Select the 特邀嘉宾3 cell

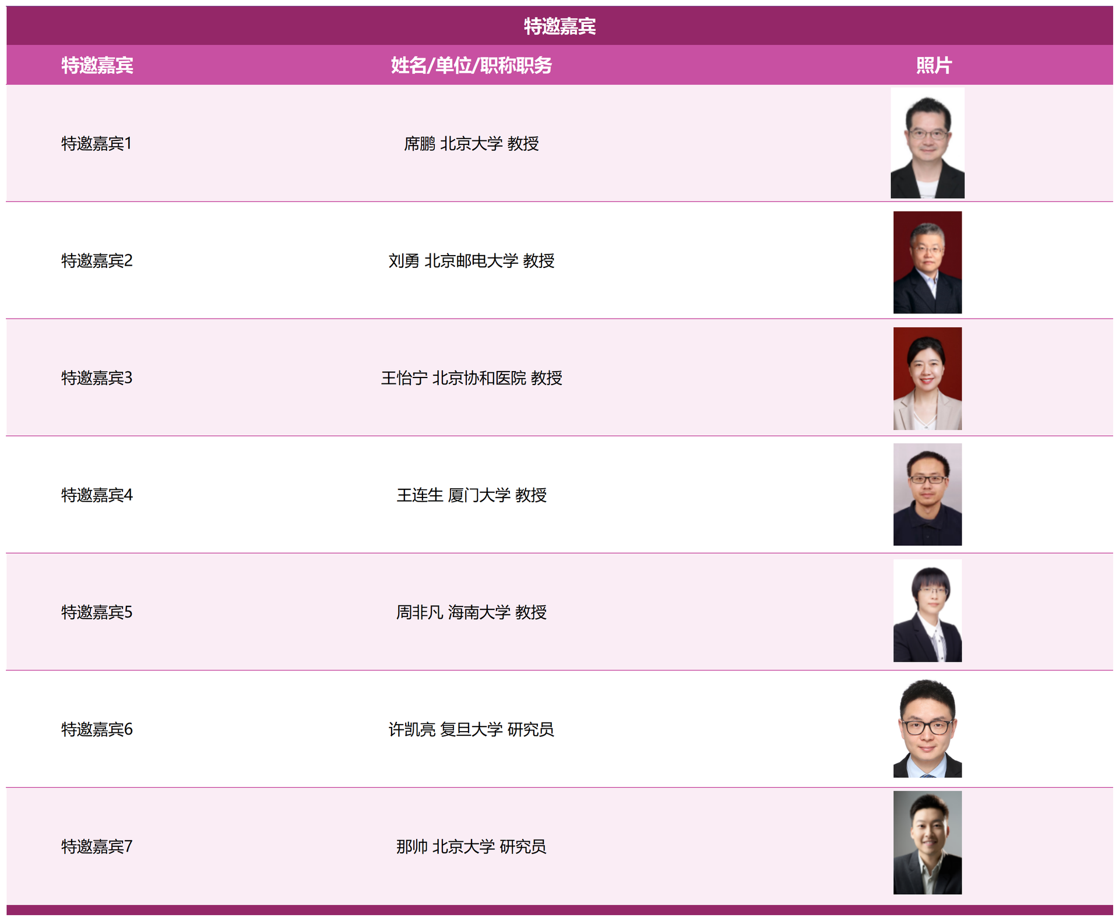coord(97,378)
